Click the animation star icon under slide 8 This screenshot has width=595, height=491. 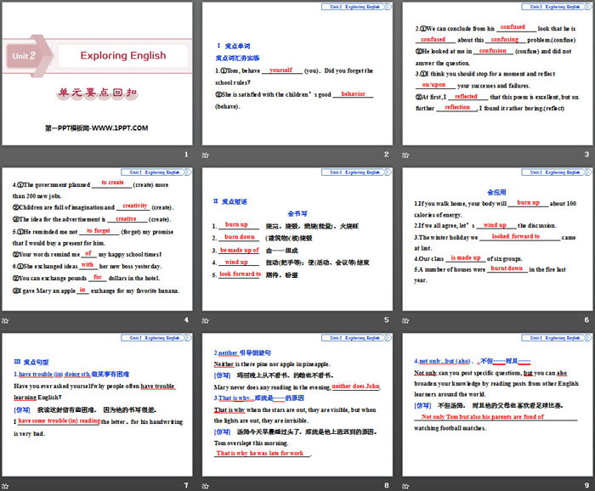206,486
